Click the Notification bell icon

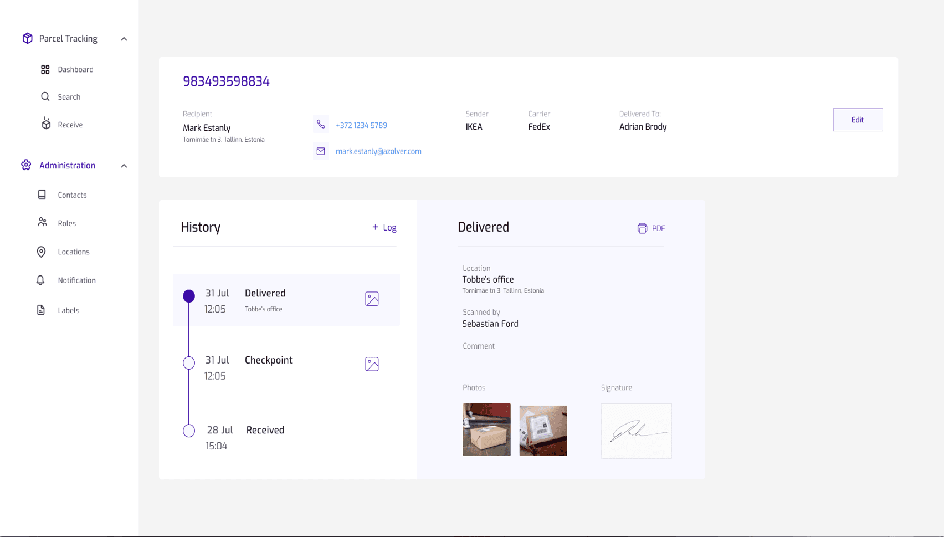click(x=40, y=280)
